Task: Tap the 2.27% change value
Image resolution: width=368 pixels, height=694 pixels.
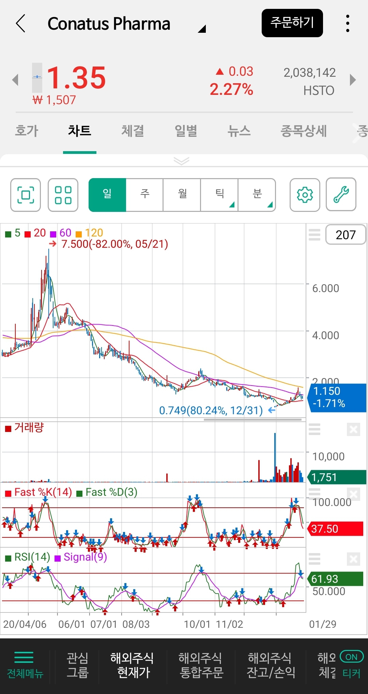Action: [231, 90]
